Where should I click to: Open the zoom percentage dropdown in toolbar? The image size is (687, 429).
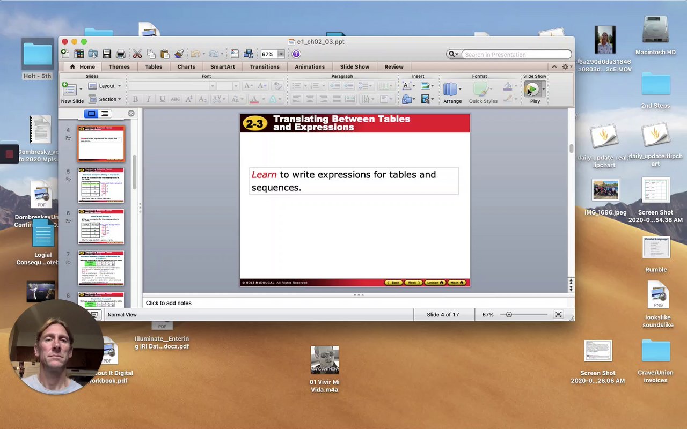point(281,54)
